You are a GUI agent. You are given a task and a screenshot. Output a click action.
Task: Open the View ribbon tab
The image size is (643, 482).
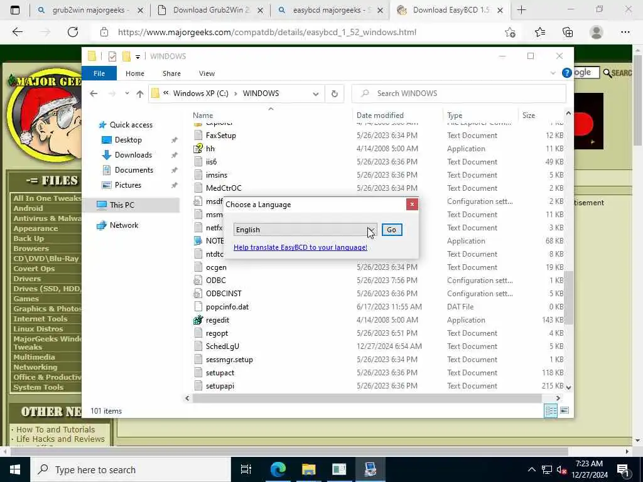click(x=207, y=73)
